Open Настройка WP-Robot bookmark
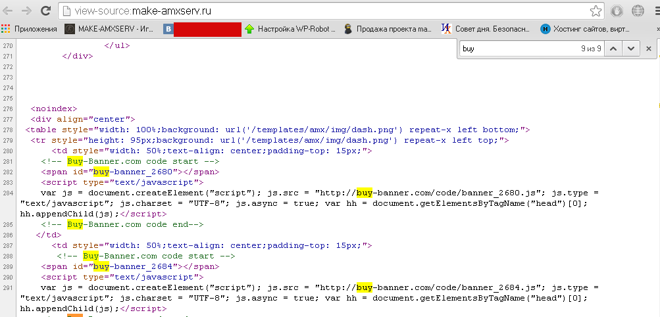 [290, 29]
